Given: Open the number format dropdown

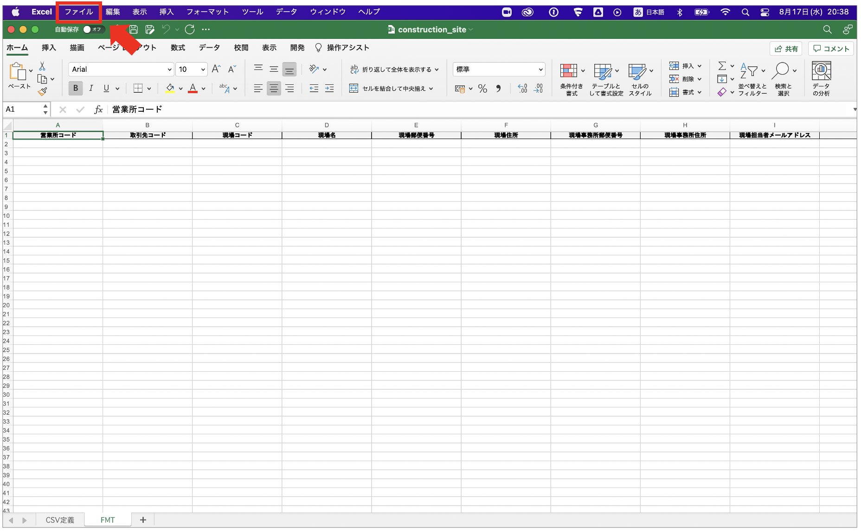Looking at the screenshot, I should 540,69.
